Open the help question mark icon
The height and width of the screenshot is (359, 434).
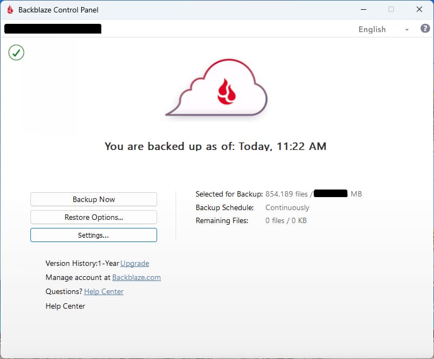click(x=425, y=29)
